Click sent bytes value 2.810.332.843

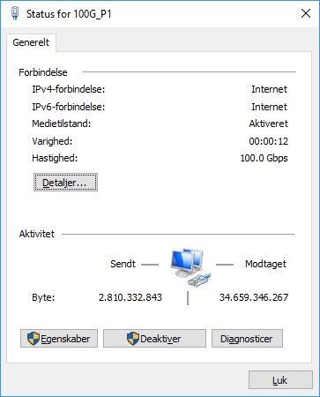tap(130, 297)
